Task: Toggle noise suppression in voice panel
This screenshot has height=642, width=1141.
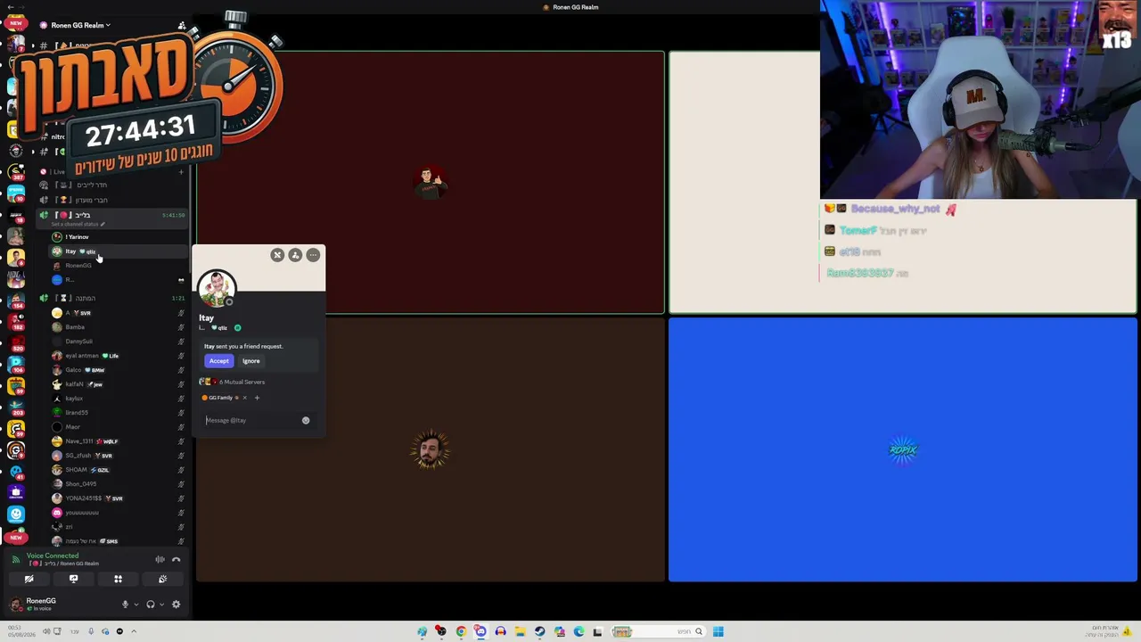Action: (160, 559)
